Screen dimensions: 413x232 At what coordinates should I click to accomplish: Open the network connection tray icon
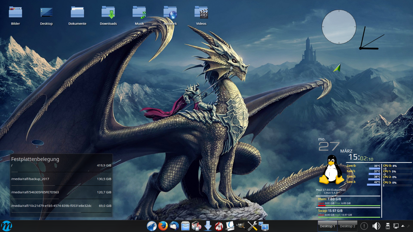pyautogui.click(x=396, y=226)
